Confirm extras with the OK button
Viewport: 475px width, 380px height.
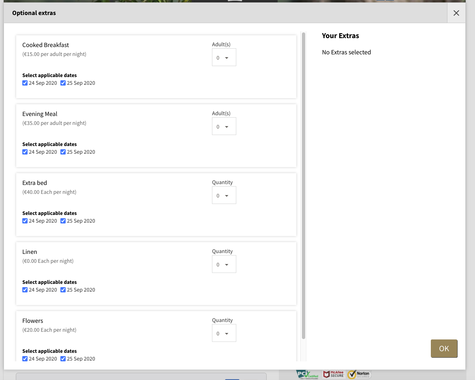pyautogui.click(x=444, y=348)
